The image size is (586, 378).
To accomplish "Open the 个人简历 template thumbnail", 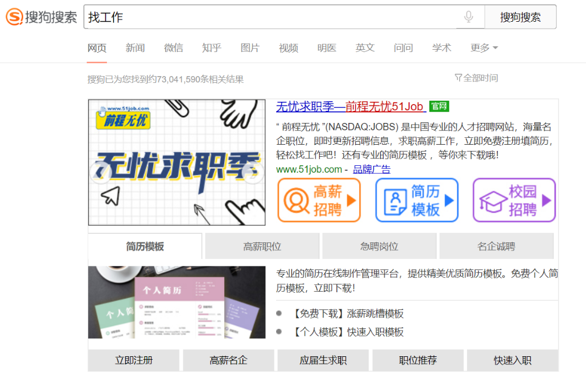I will click(x=177, y=302).
